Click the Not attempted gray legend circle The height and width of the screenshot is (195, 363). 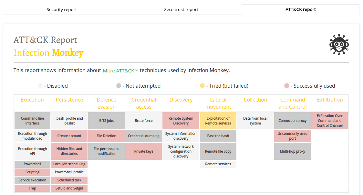[119, 86]
